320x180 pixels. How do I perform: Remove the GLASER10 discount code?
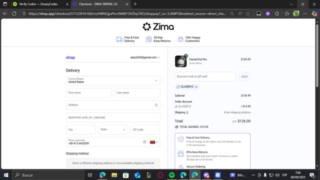[x=196, y=87]
